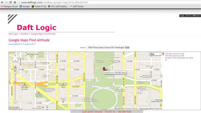This screenshot has height=113, width=201.
Task: Click the Dept of the Treasury label
Action: pos(114,61)
